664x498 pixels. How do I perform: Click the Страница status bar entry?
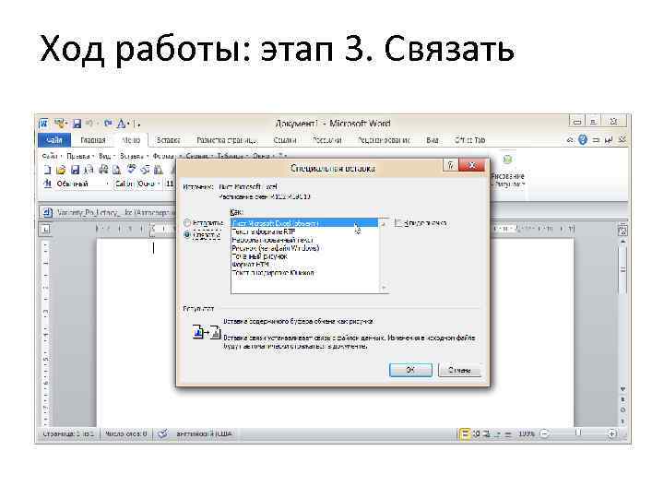(68, 433)
